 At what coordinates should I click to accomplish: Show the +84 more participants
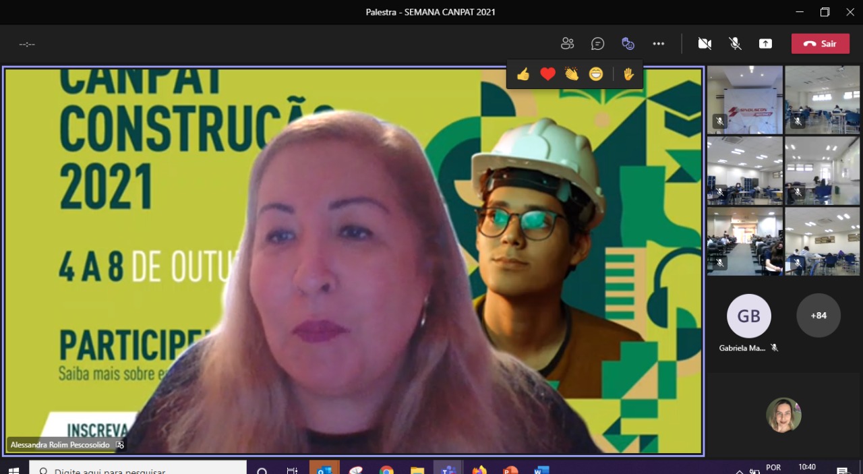coord(819,316)
